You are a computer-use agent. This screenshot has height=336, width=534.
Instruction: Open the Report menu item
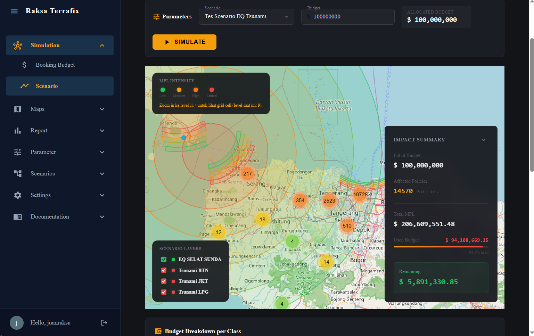pos(60,131)
